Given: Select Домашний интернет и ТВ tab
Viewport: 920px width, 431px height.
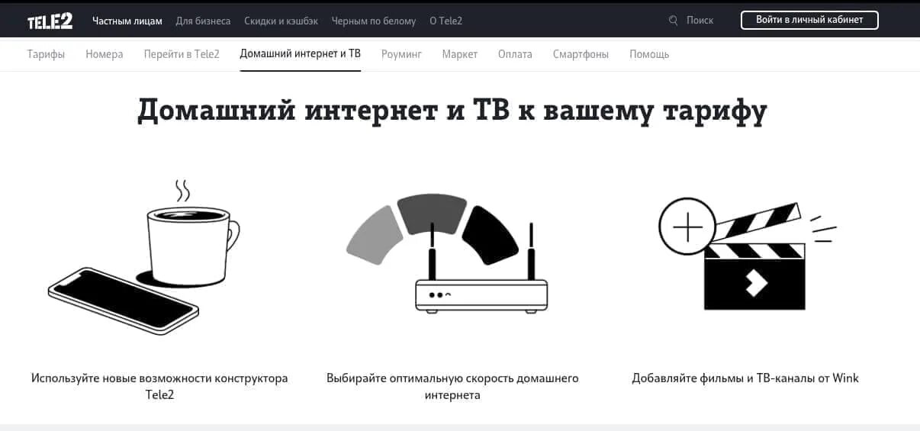Looking at the screenshot, I should (x=301, y=54).
